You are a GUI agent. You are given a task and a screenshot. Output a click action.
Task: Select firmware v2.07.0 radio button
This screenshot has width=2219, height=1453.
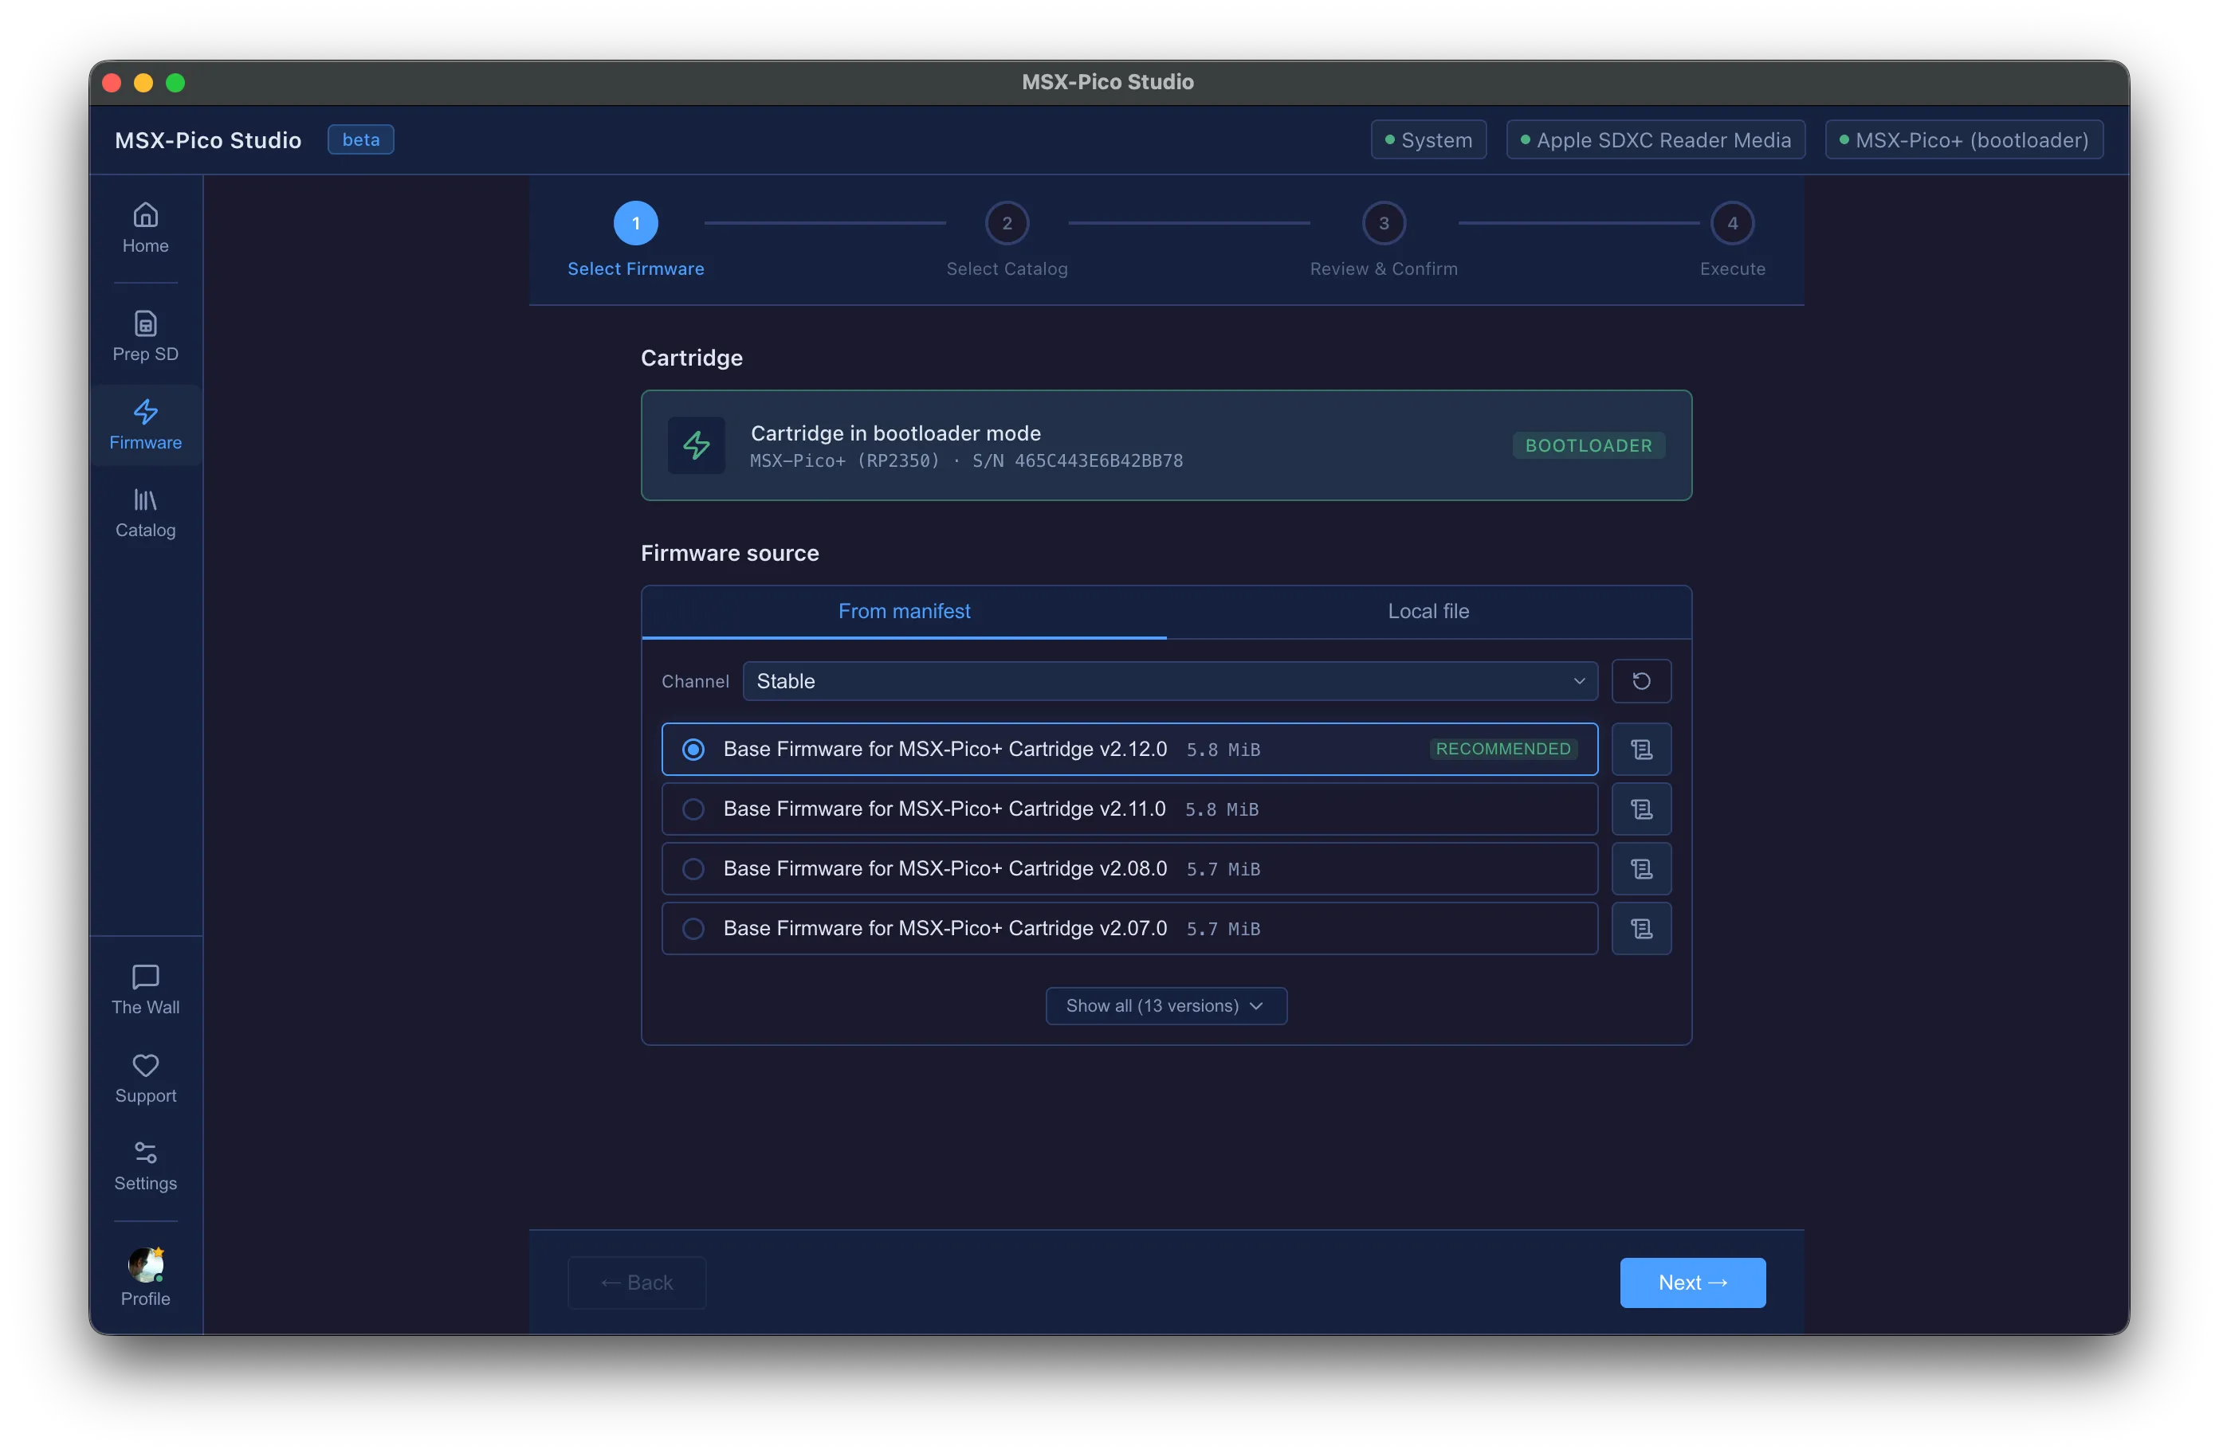click(x=693, y=928)
